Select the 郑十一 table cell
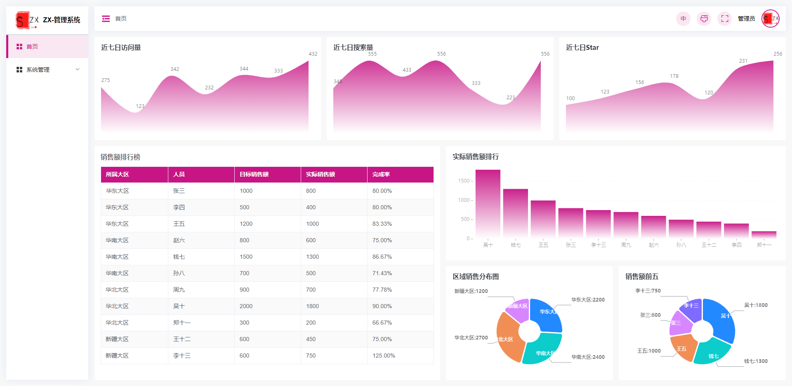The height and width of the screenshot is (386, 792). pyautogui.click(x=201, y=323)
